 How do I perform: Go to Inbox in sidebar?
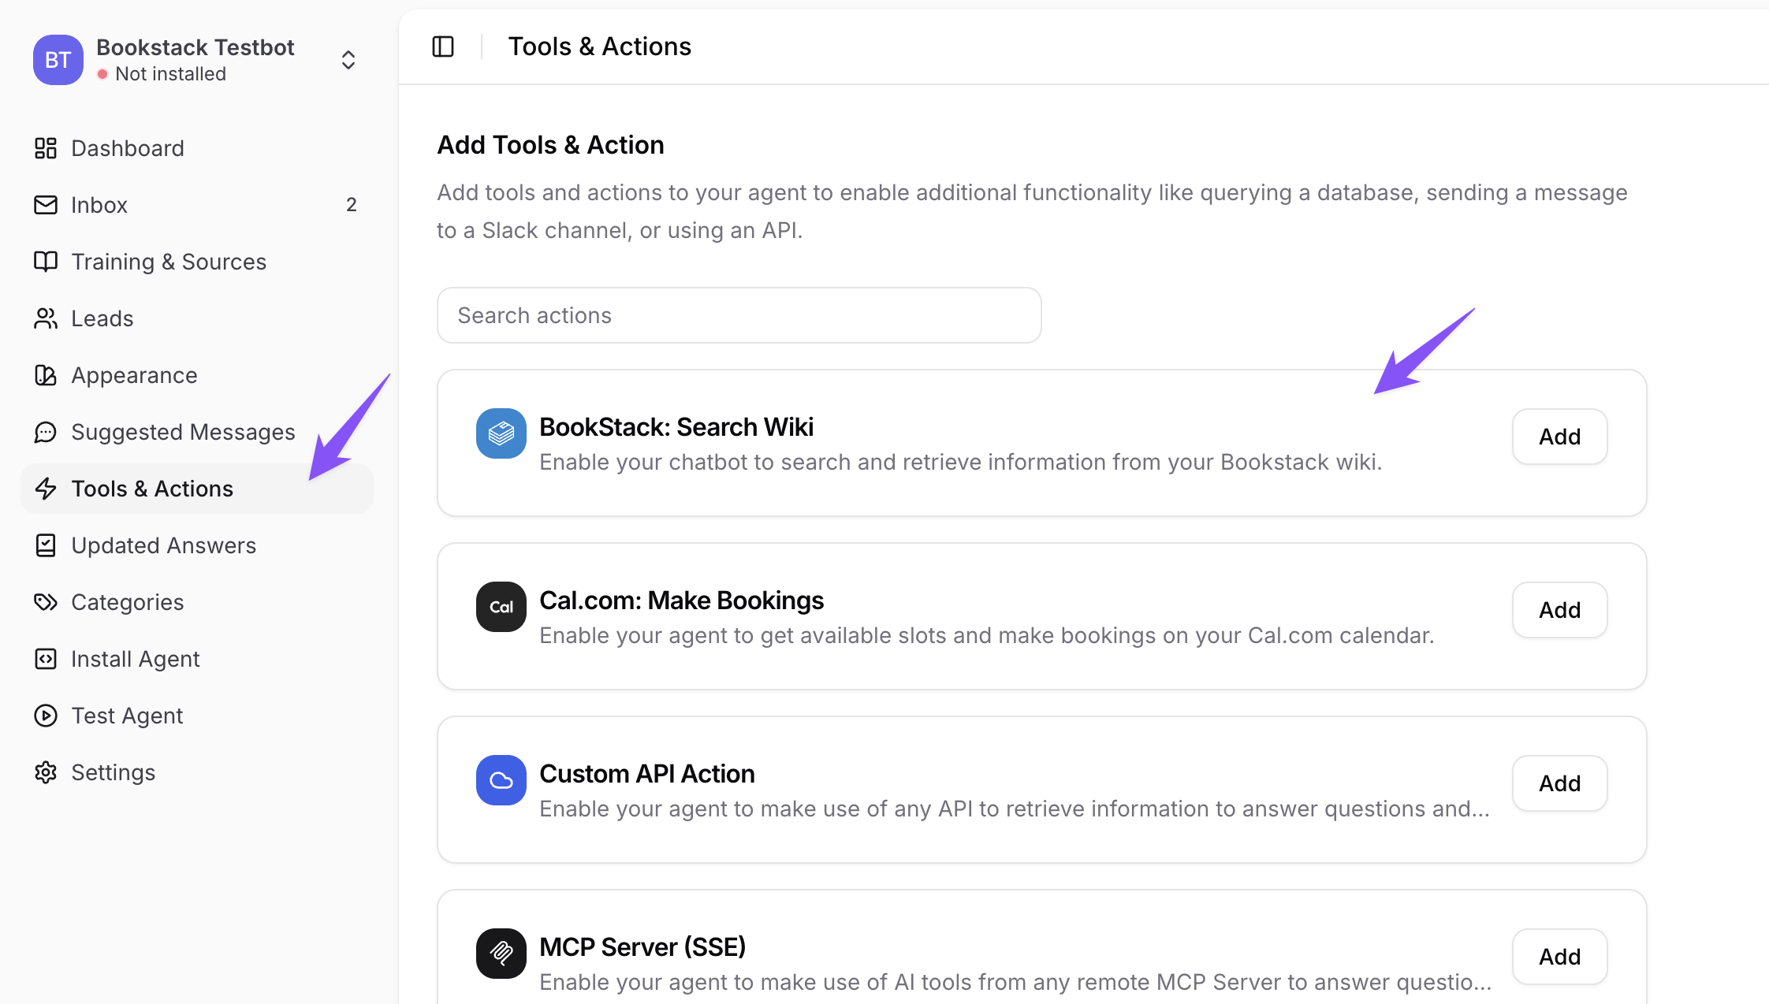click(99, 205)
